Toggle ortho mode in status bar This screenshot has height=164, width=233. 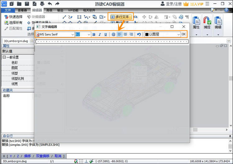86,161
